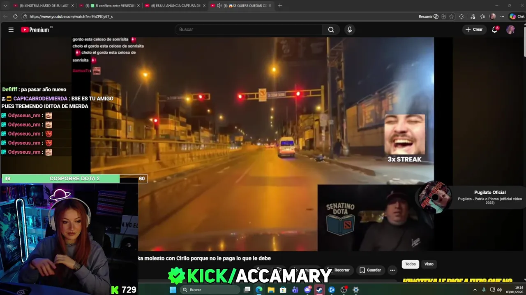
Task: Add page to favorites star icon
Action: [451, 16]
